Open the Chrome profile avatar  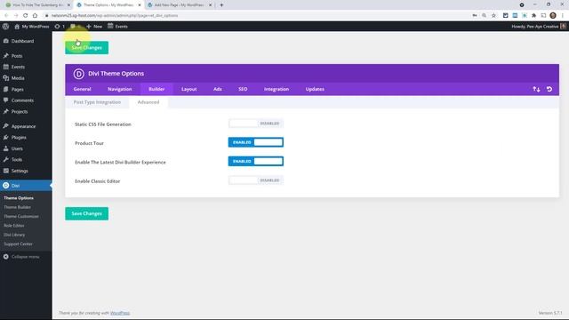pyautogui.click(x=553, y=15)
